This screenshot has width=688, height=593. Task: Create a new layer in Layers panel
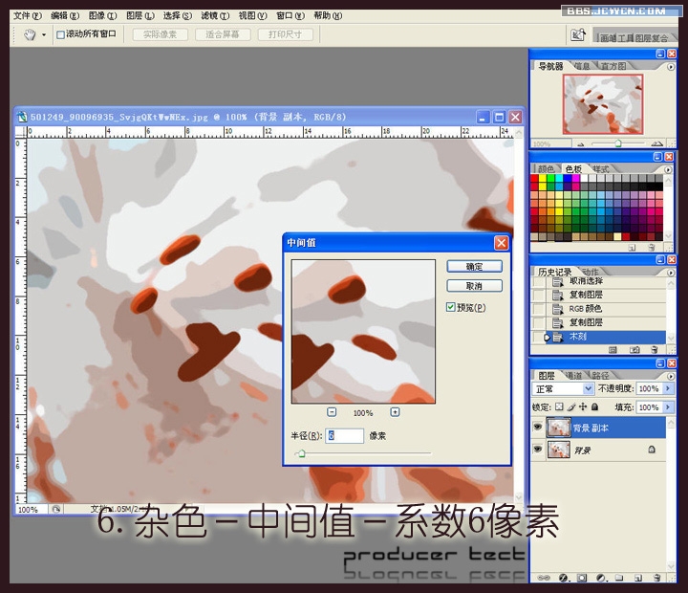638,578
